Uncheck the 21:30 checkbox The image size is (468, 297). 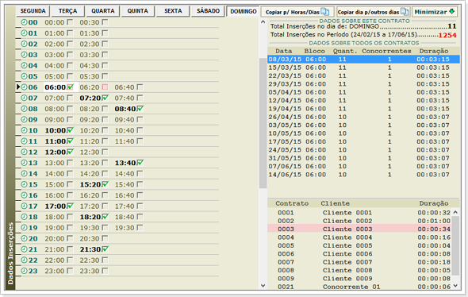[105, 249]
